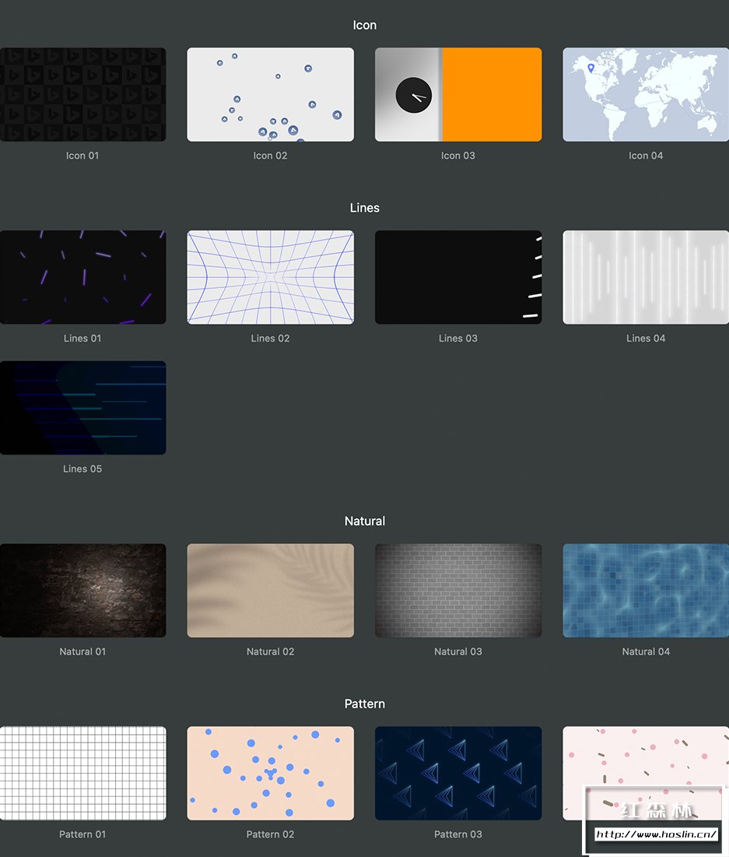The width and height of the screenshot is (729, 857).
Task: Click the Natural 01 label
Action: (82, 652)
